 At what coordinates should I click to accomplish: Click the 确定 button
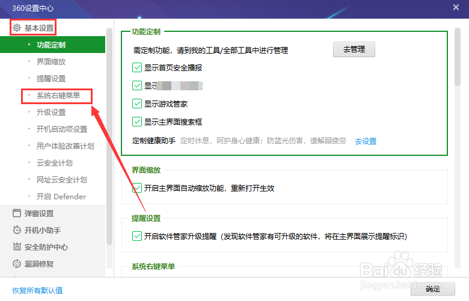click(x=433, y=289)
